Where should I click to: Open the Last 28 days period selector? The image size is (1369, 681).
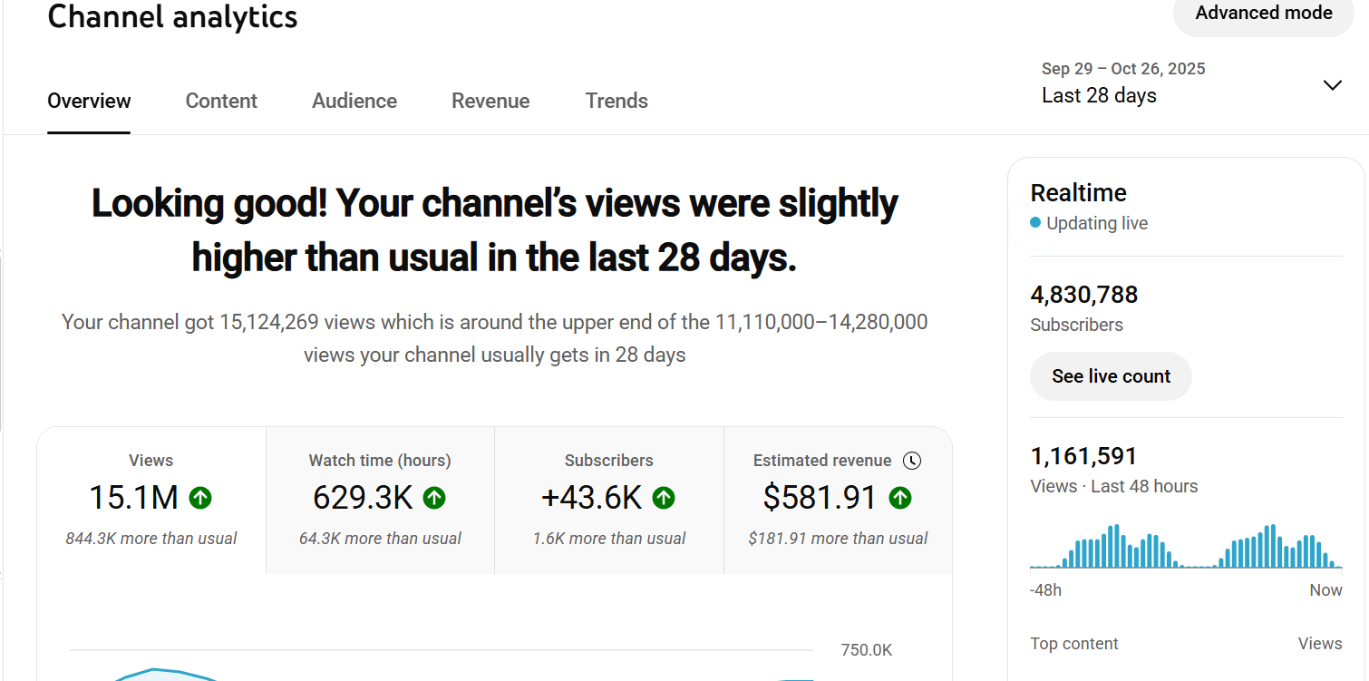pyautogui.click(x=1099, y=95)
